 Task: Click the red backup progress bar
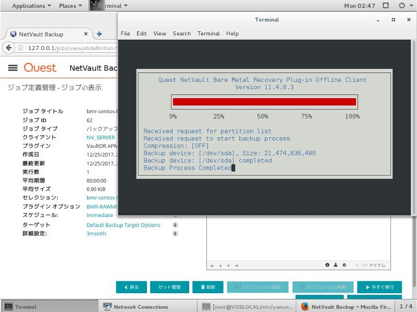(x=264, y=102)
